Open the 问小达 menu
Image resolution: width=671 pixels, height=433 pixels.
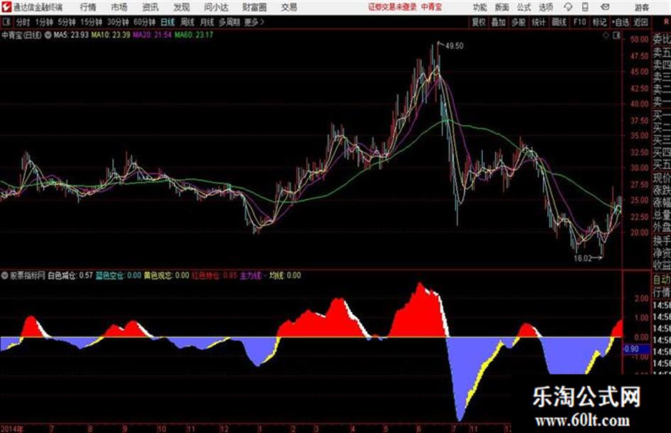point(216,7)
